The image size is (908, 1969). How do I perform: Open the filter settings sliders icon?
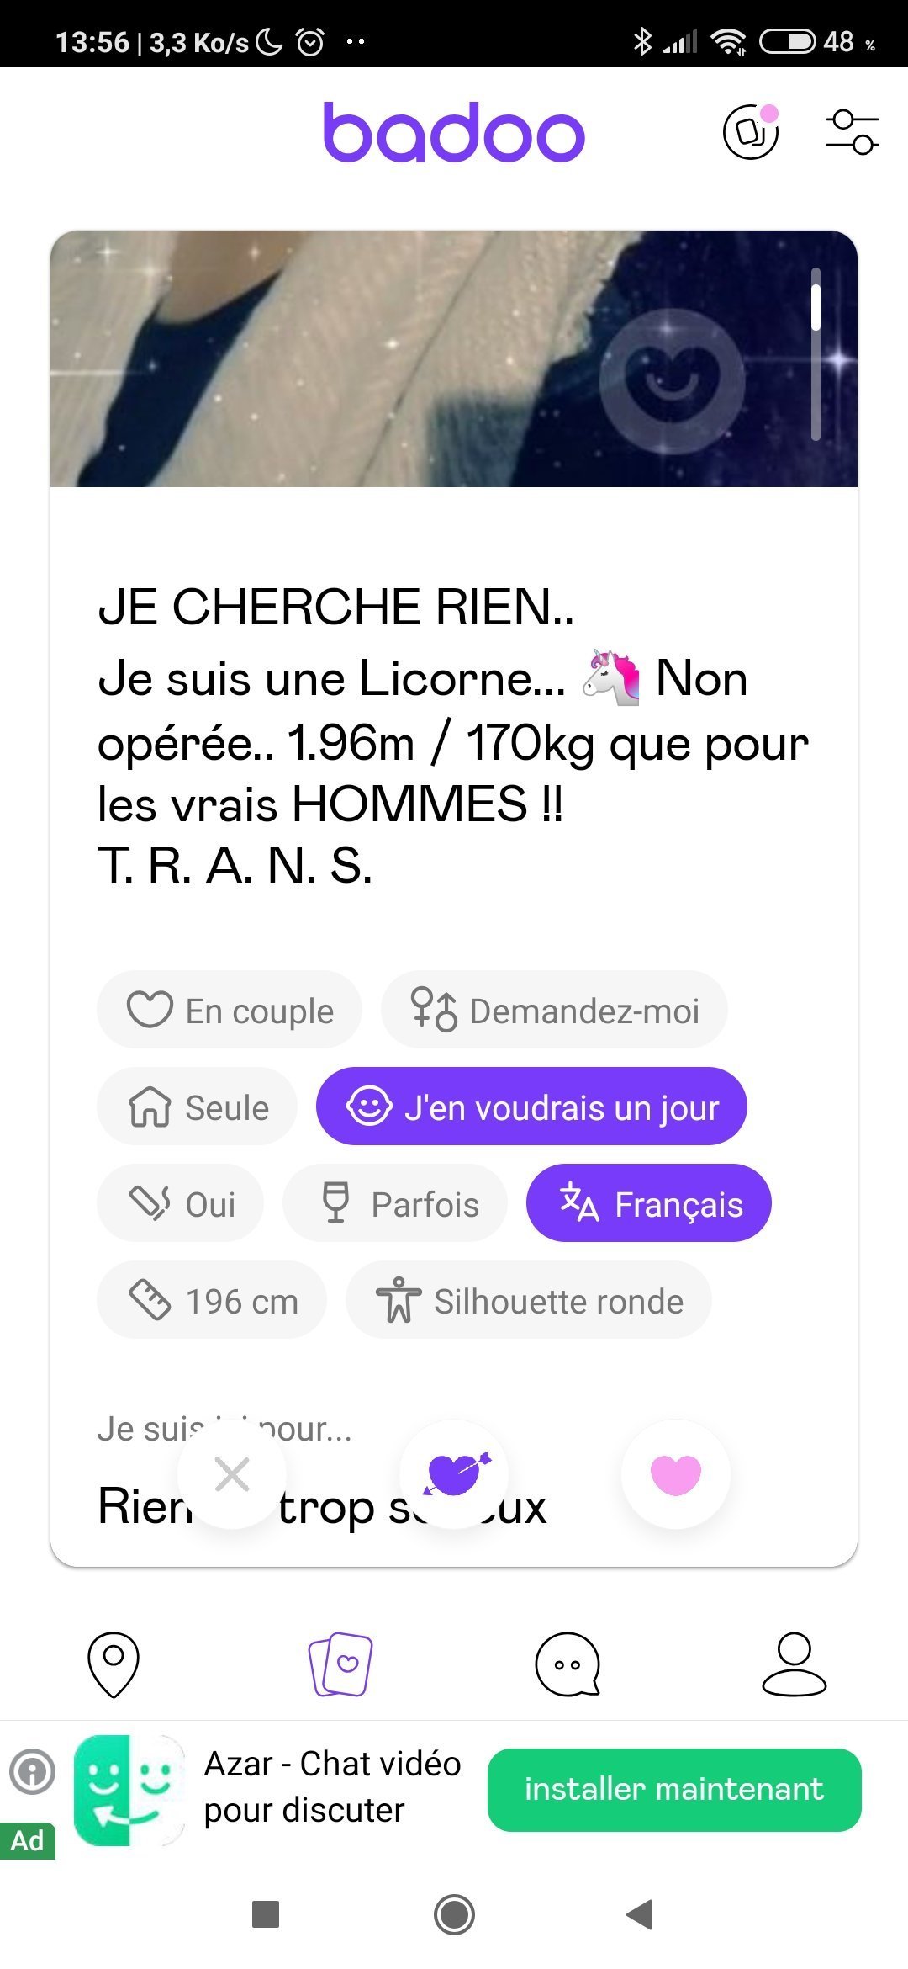(x=852, y=132)
